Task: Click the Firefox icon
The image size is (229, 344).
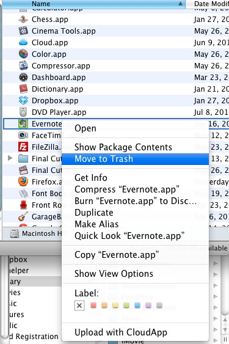Action: pos(23,181)
